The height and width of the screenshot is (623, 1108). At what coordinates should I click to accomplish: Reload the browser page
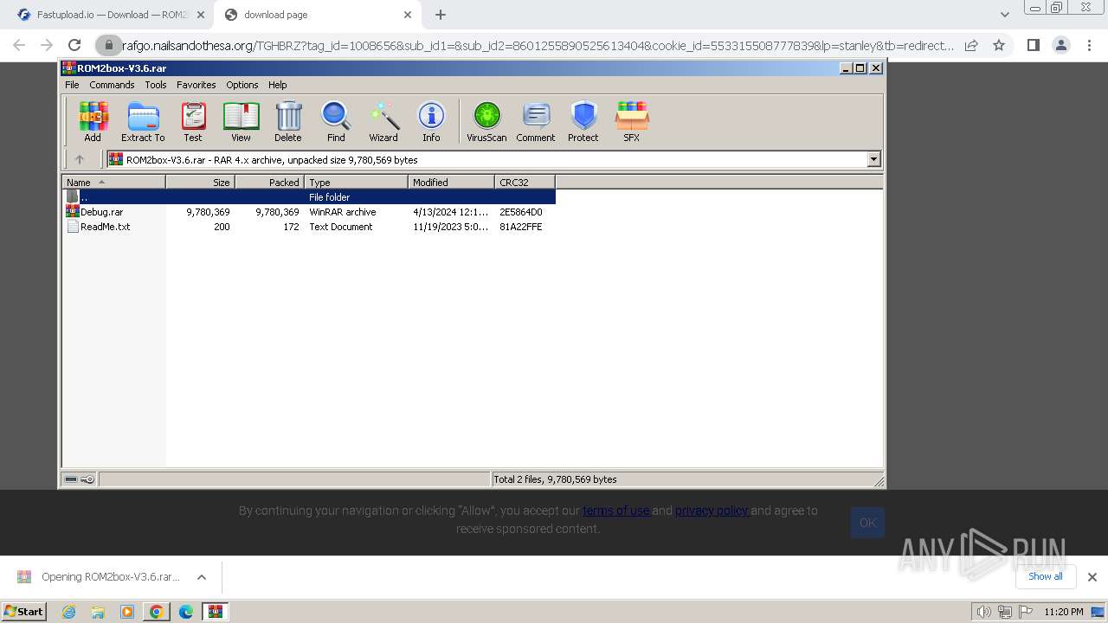coord(74,45)
